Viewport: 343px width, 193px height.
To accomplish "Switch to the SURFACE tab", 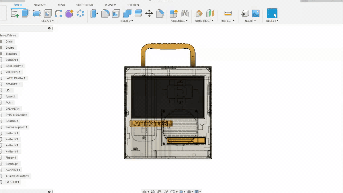I will click(40, 5).
